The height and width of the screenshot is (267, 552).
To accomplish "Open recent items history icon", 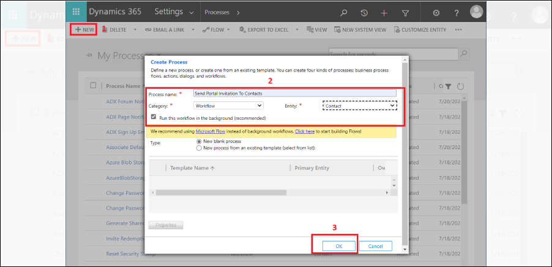I will pyautogui.click(x=364, y=12).
